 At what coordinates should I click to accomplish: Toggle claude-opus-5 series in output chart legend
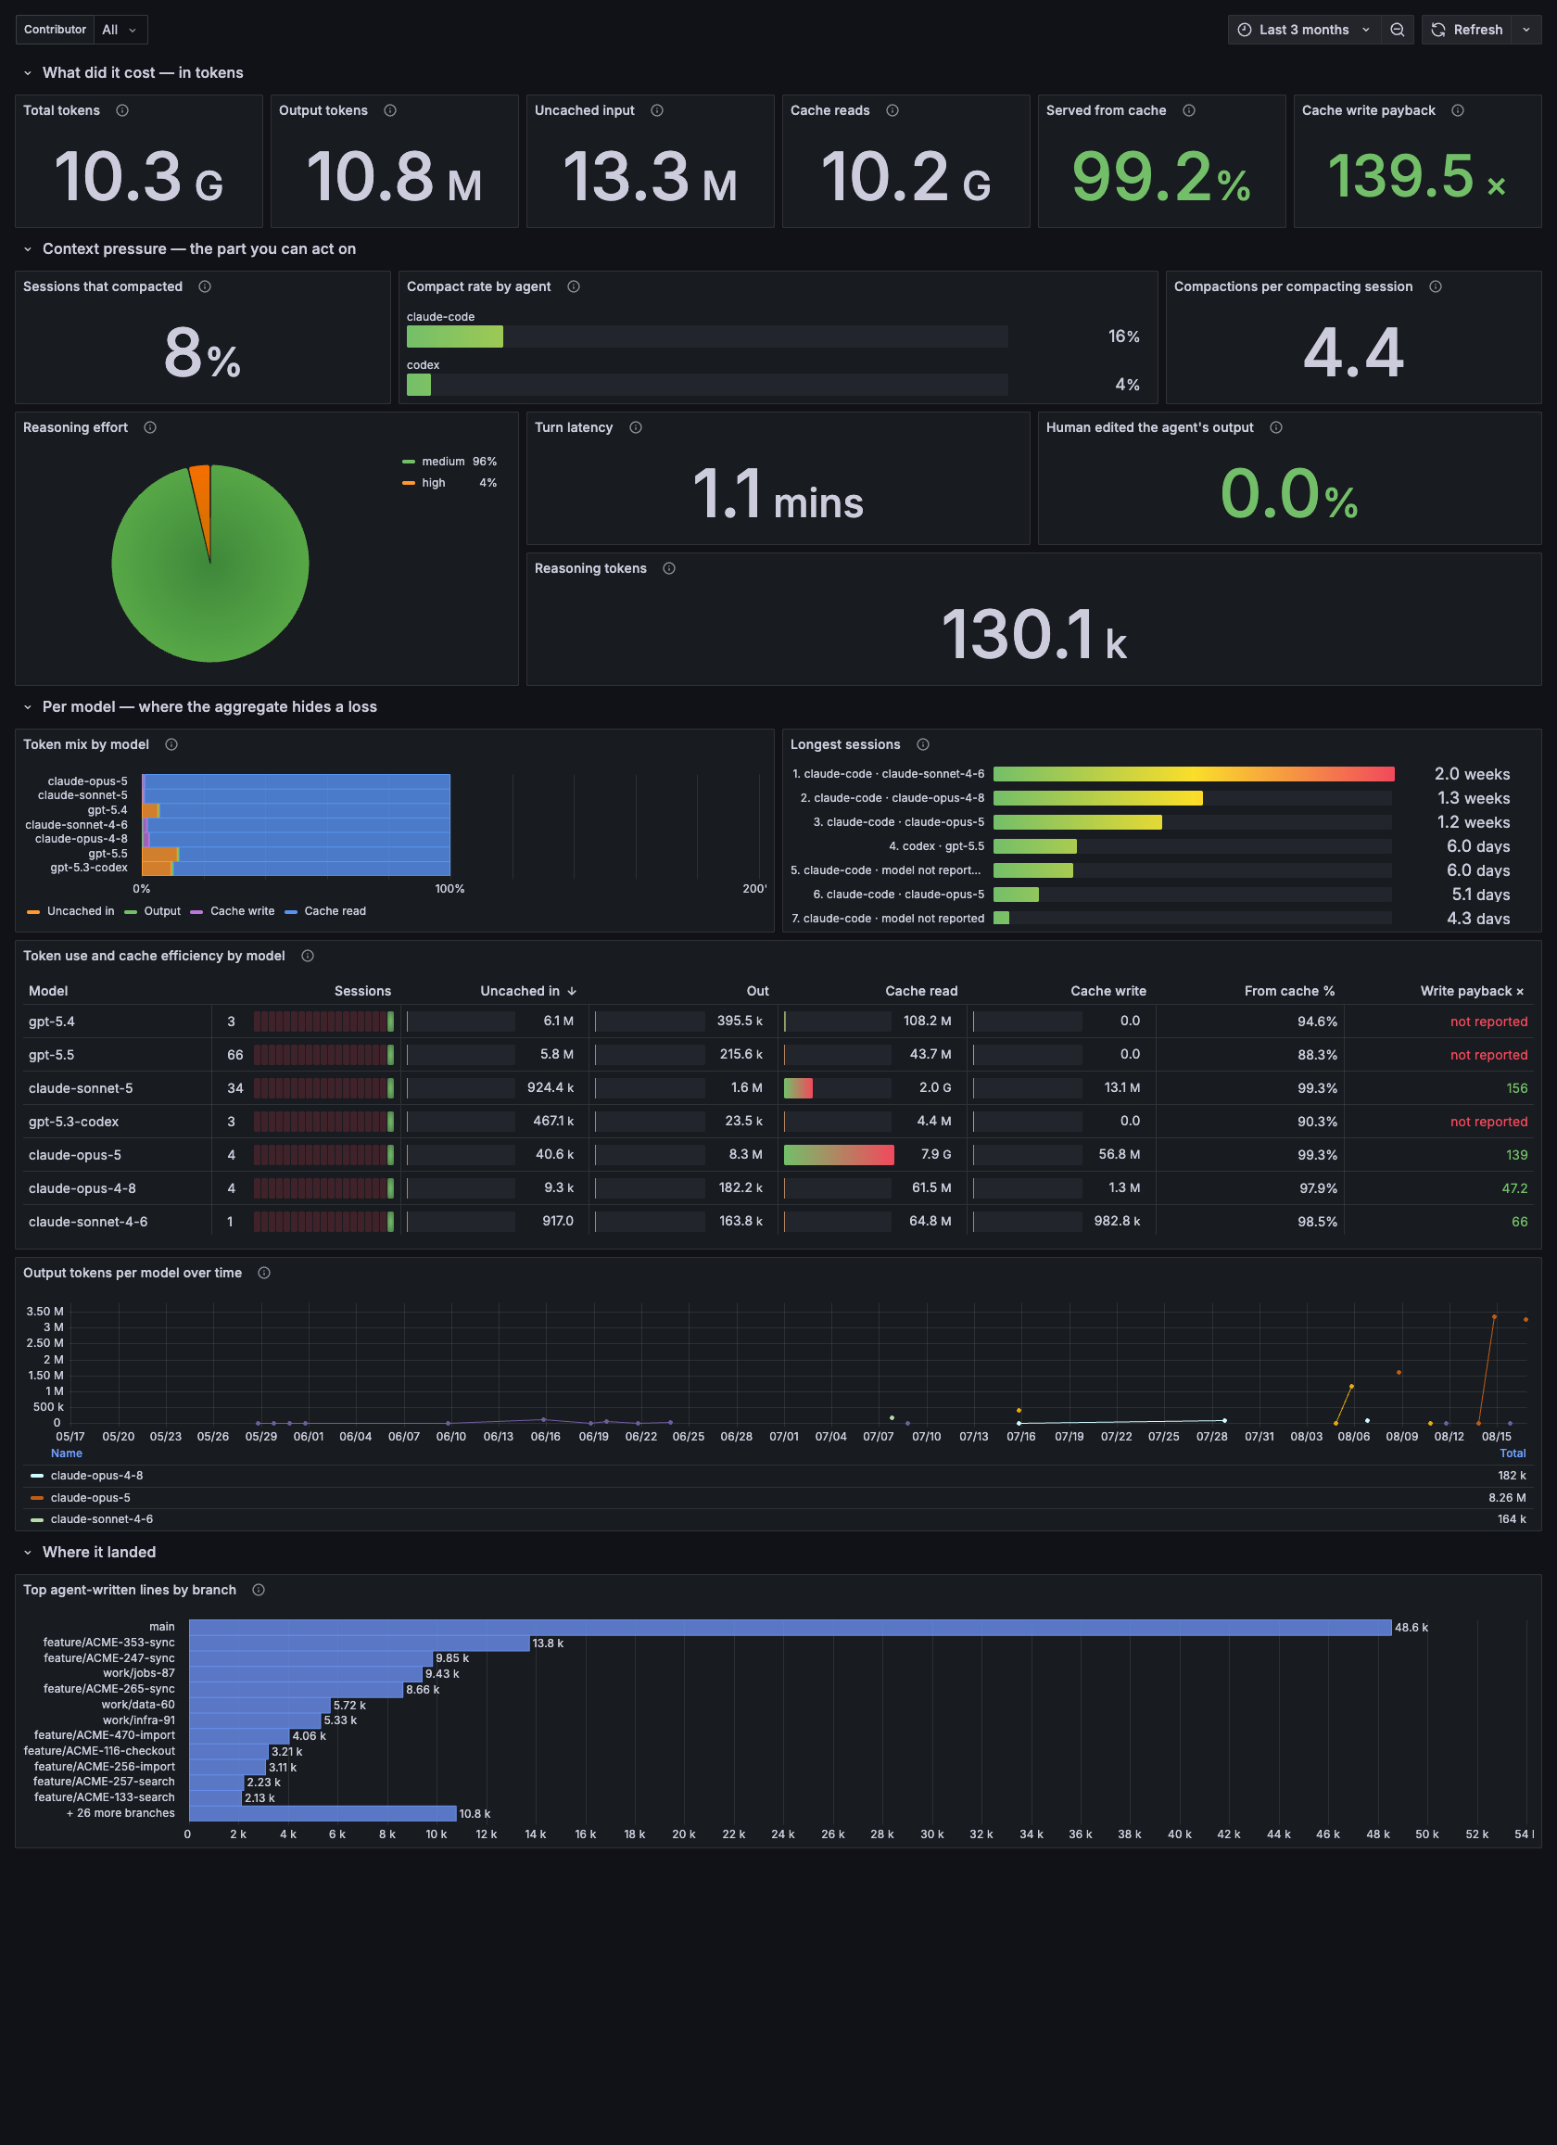[x=90, y=1497]
